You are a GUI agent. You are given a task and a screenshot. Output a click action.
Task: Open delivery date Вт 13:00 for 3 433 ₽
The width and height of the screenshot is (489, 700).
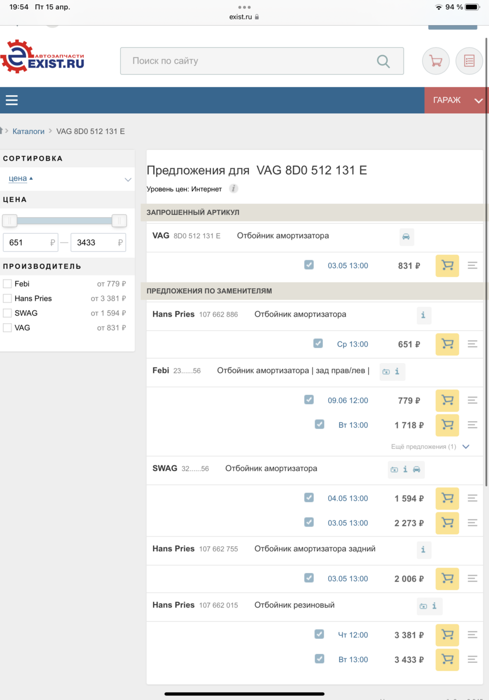[353, 660]
